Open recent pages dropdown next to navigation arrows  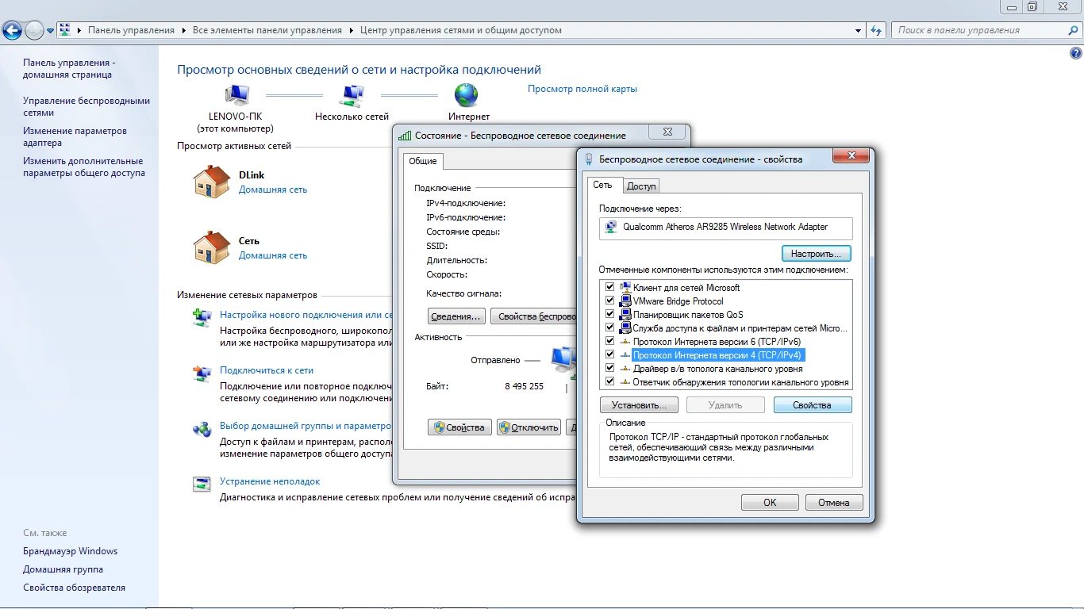pyautogui.click(x=50, y=31)
